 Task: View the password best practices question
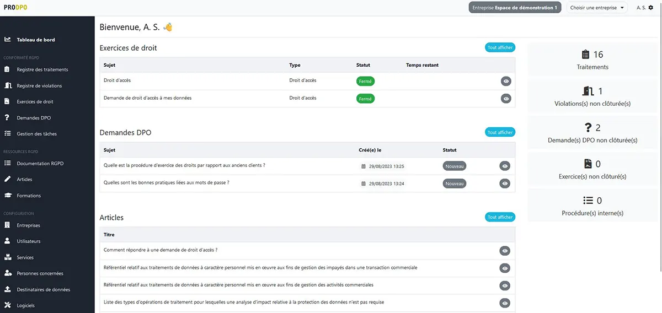tap(505, 184)
